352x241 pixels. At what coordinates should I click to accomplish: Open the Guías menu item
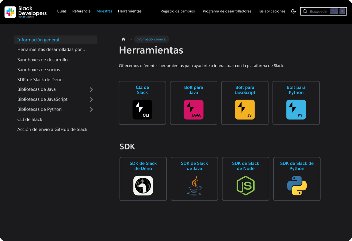click(x=62, y=11)
